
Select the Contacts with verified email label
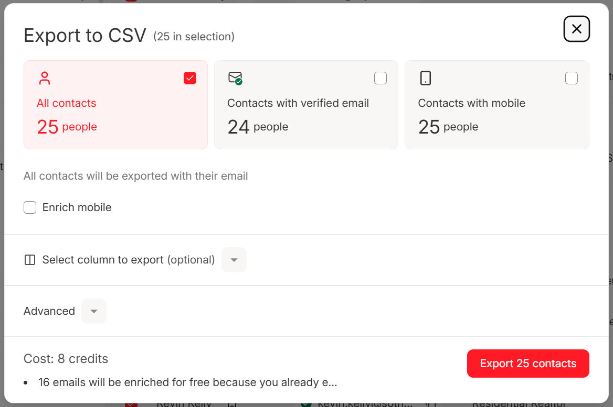298,103
